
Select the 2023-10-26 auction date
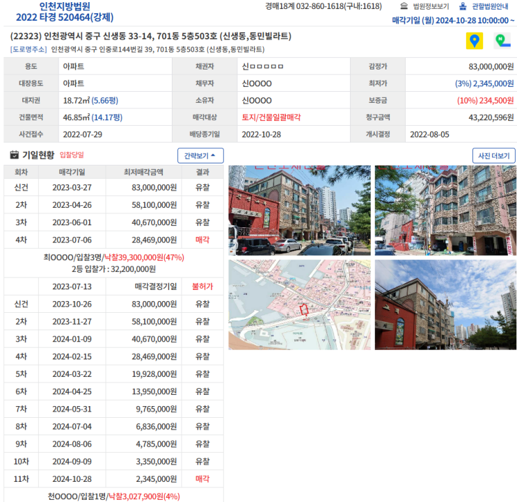[72, 304]
